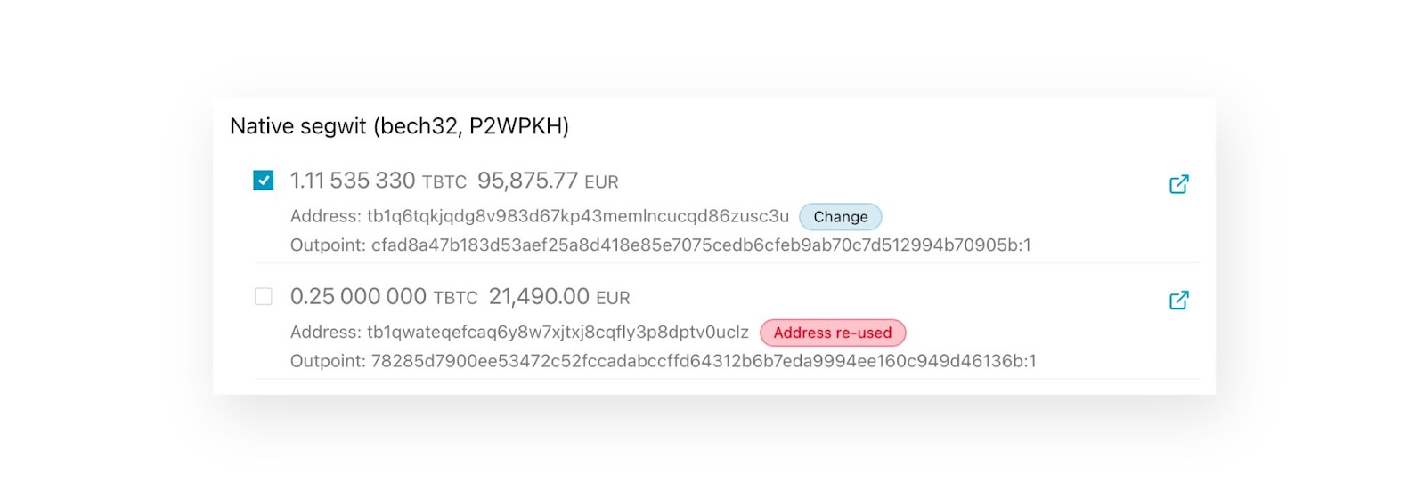Check the 0.25 000 000 TBTC coin
The image size is (1425, 498).
click(264, 296)
